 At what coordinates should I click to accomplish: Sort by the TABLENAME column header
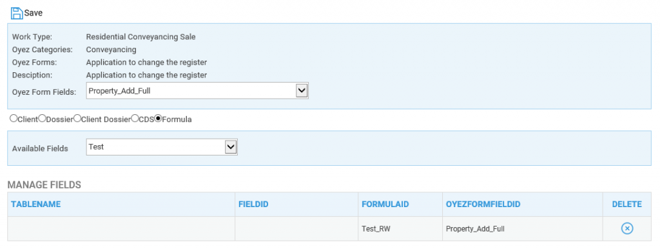[36, 204]
